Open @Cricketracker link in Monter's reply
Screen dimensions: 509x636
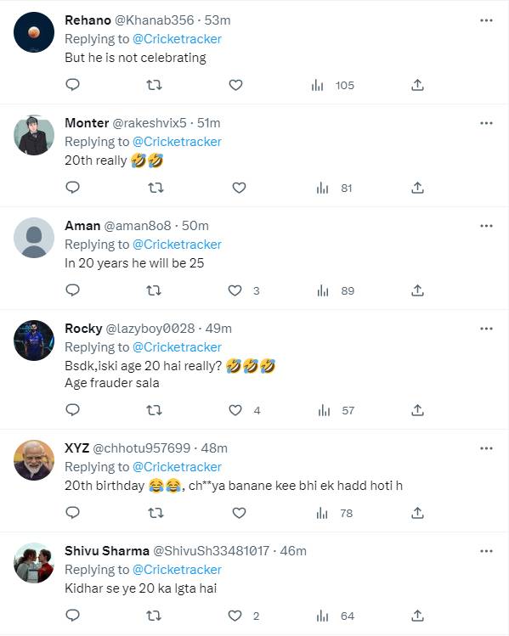tap(177, 142)
